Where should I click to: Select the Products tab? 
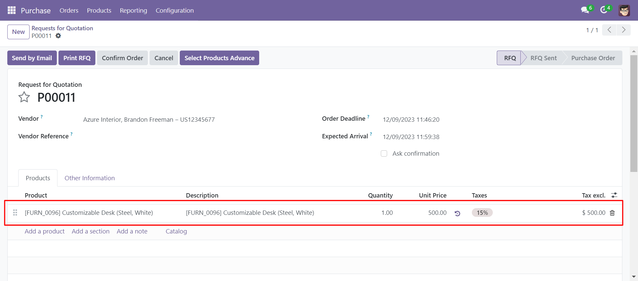[38, 178]
